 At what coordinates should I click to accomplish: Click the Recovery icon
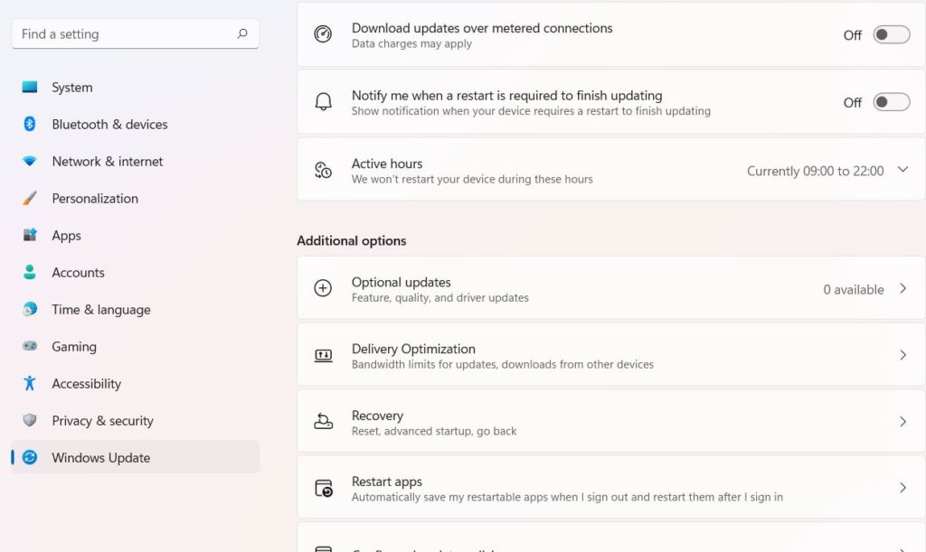(323, 421)
